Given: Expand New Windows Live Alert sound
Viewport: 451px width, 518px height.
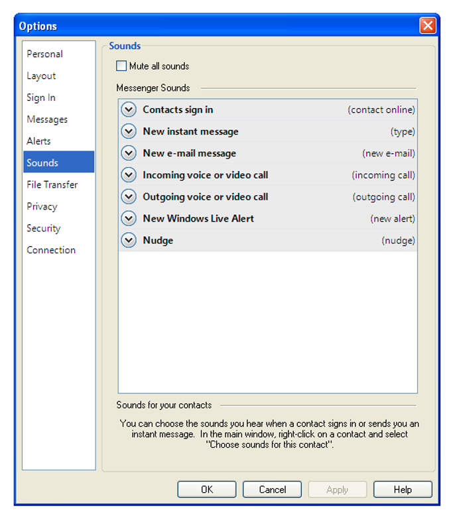Looking at the screenshot, I should [129, 218].
